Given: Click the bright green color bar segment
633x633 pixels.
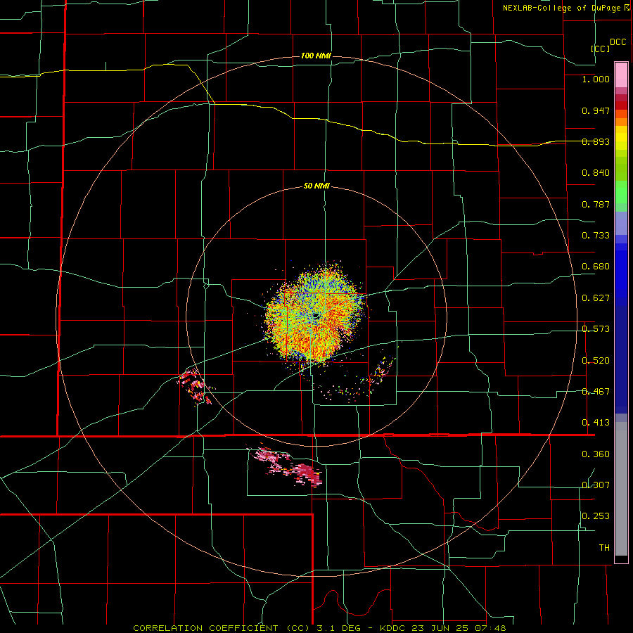Looking at the screenshot, I should pyautogui.click(x=621, y=192).
